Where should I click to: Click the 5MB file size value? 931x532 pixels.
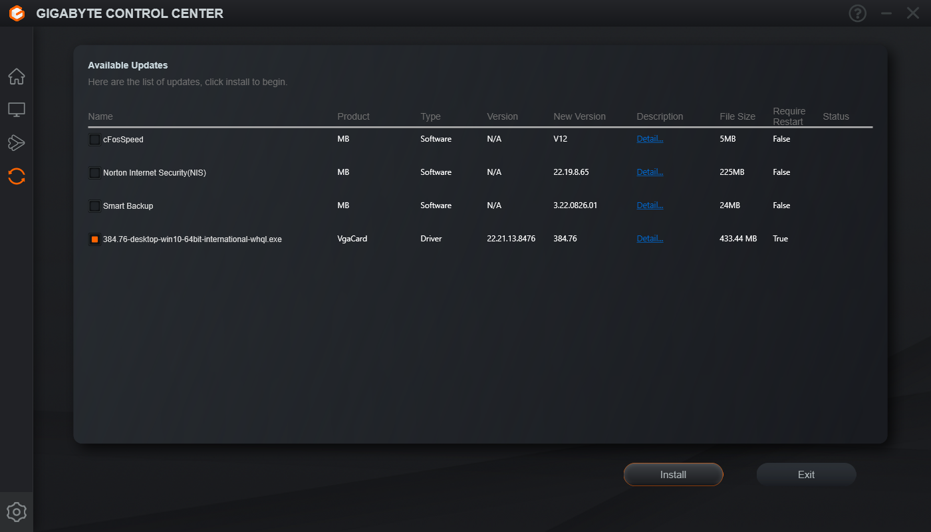point(728,139)
